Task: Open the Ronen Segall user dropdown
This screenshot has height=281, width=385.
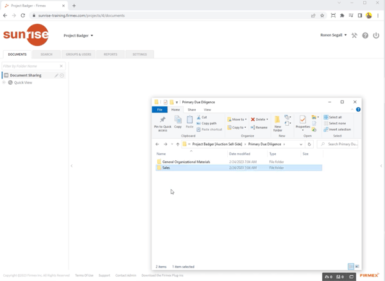Action: click(x=334, y=35)
